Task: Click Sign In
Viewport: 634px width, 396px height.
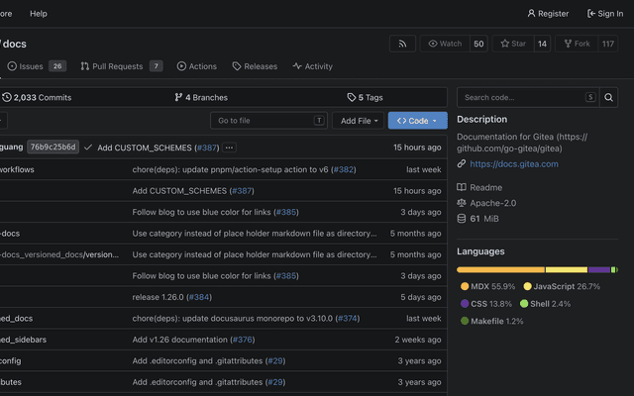Action: 605,14
